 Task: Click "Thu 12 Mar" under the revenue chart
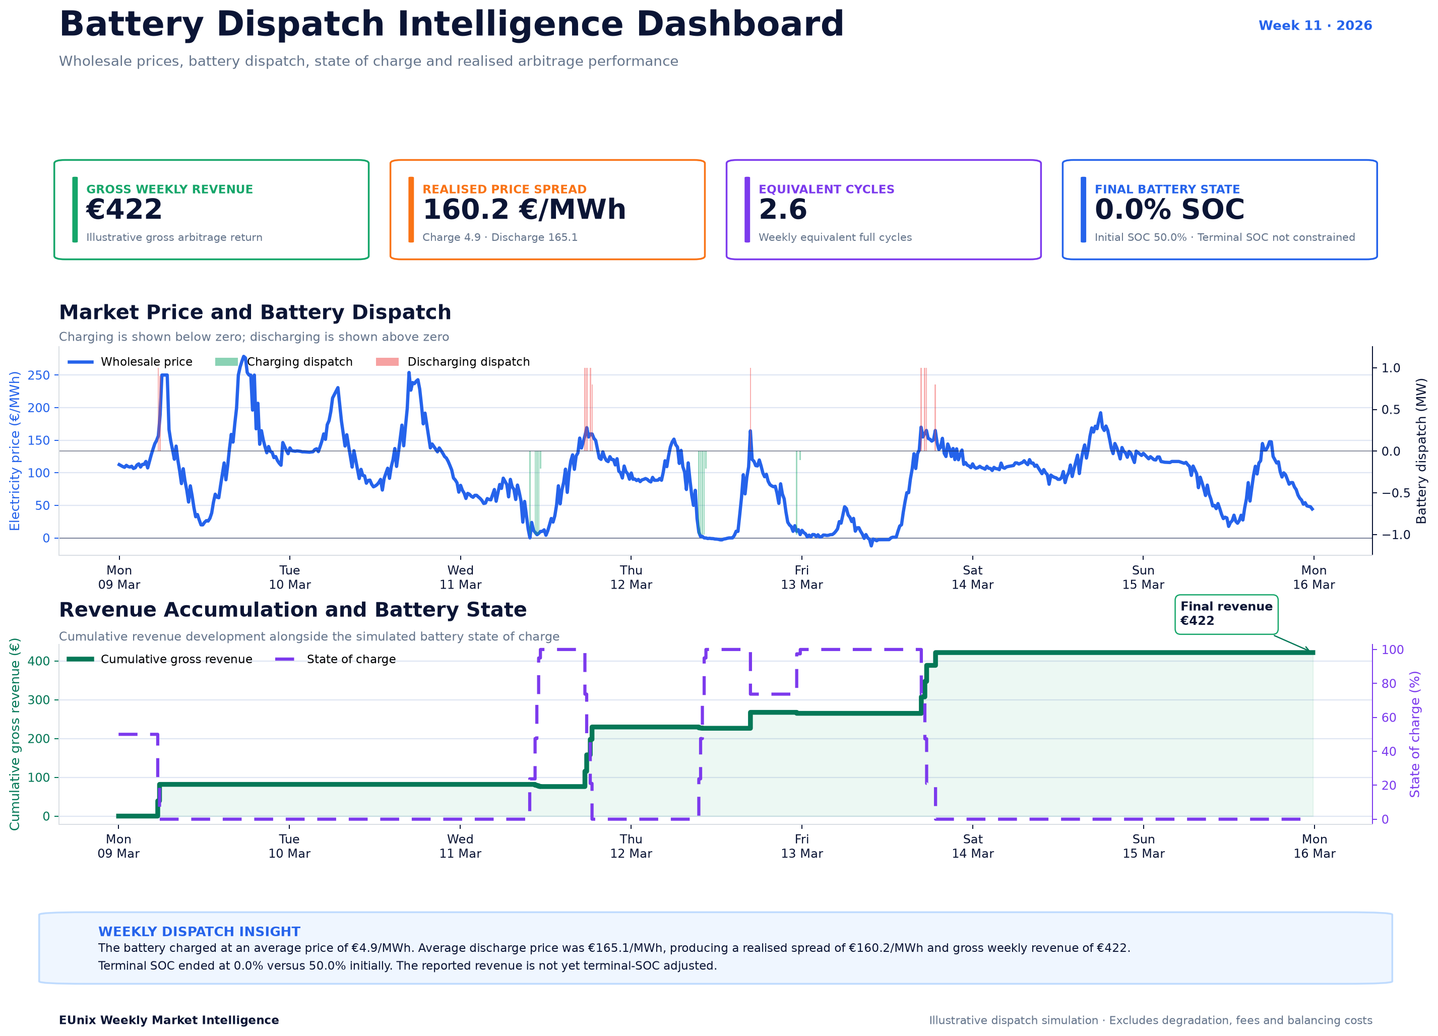[x=631, y=847]
